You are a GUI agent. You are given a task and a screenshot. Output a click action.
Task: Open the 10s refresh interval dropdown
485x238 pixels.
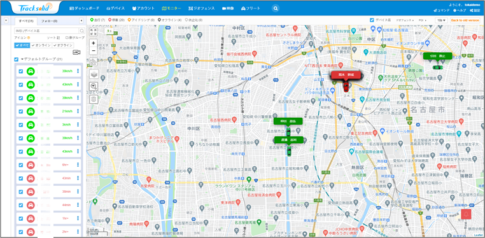click(x=441, y=20)
